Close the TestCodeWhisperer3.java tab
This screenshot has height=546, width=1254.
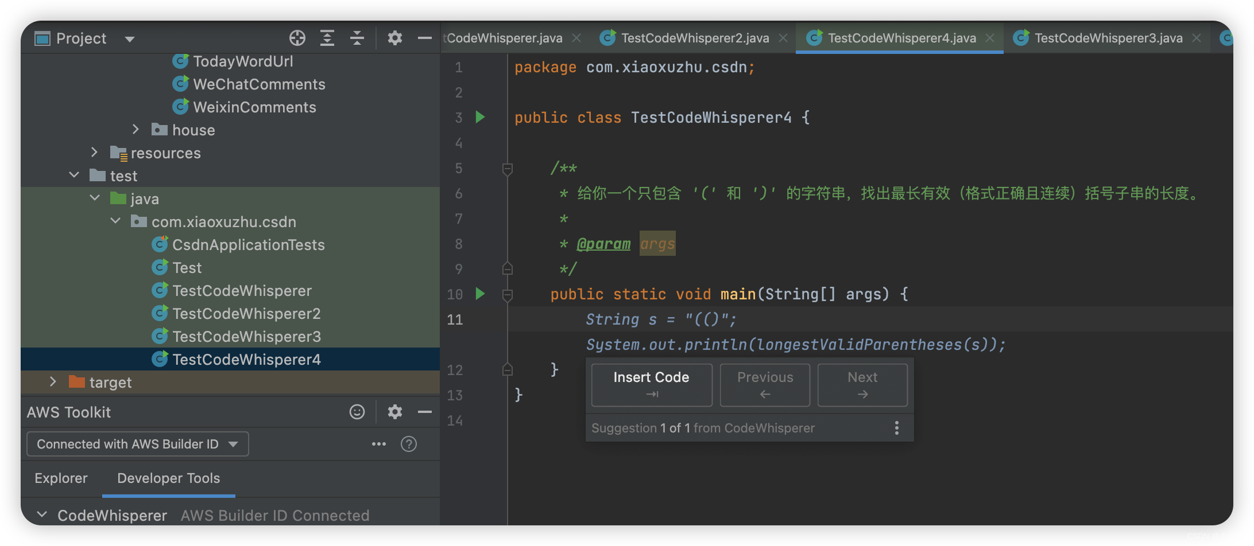1197,38
